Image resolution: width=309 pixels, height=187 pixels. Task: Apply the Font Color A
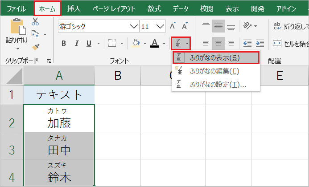tap(155, 43)
